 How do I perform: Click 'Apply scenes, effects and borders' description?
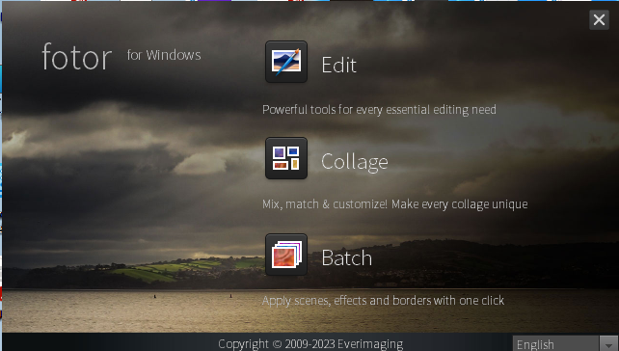[383, 301]
